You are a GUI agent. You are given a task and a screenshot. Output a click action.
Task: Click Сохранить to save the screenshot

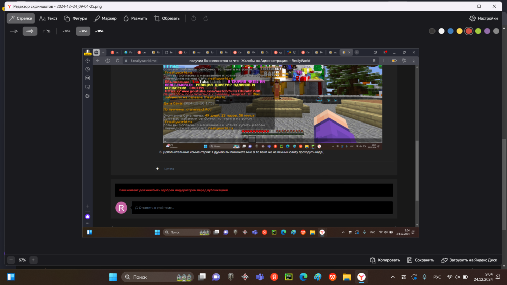tap(420, 260)
